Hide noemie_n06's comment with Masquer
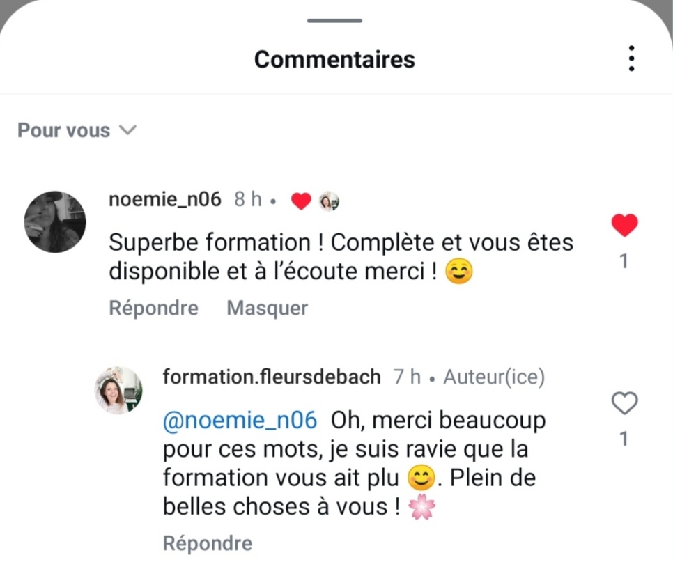 click(x=268, y=308)
